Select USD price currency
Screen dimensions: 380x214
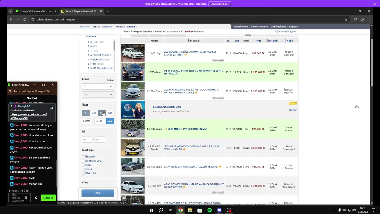[94, 113]
